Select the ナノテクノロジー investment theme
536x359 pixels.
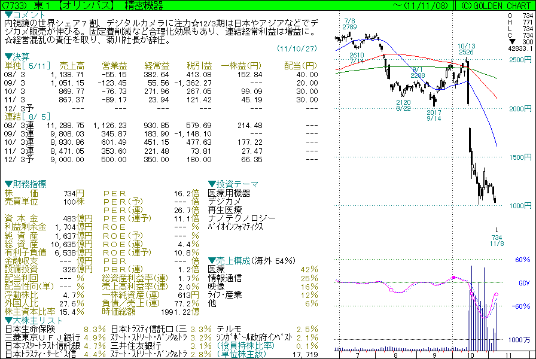[x=242, y=218]
